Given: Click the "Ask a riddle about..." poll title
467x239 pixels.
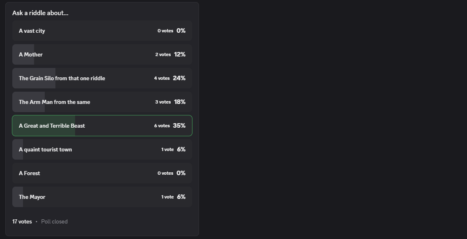Looking at the screenshot, I should coord(40,13).
